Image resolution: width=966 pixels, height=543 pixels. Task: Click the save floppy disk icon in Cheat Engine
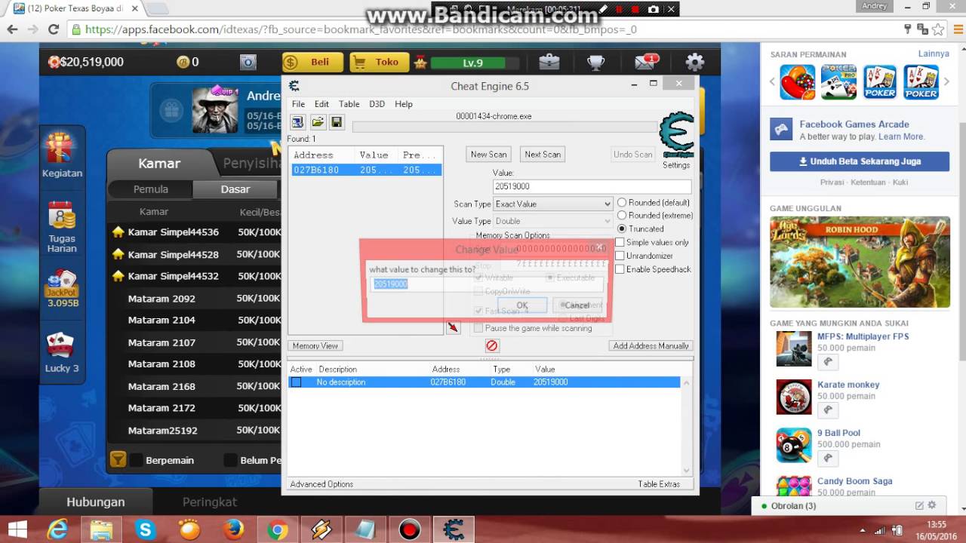[337, 122]
